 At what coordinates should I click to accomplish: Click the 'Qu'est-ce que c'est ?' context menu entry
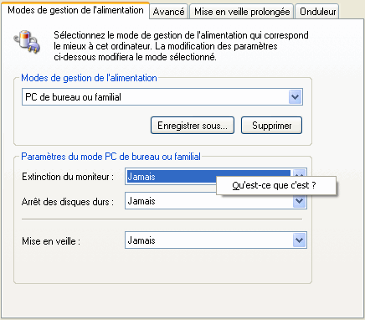tap(276, 185)
